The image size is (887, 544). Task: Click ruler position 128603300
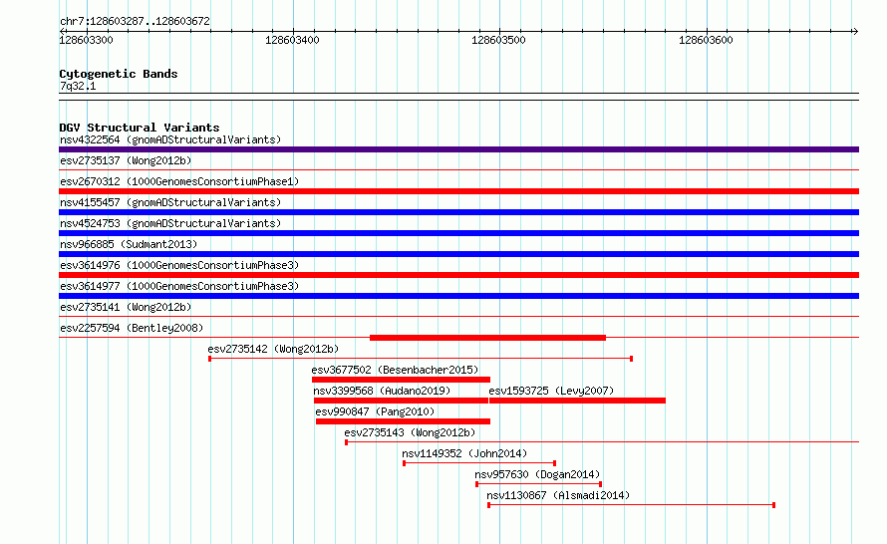[x=86, y=40]
